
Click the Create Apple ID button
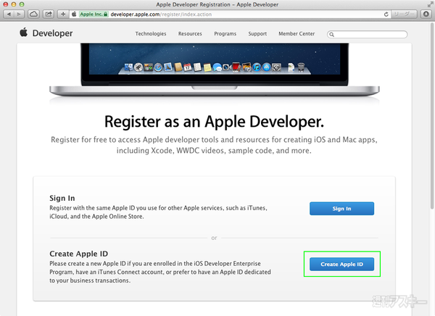tap(341, 264)
